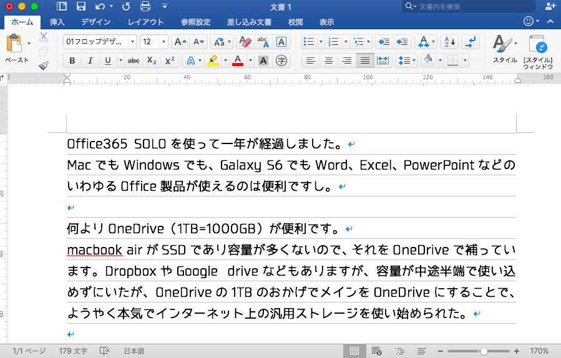Switch to the 挿入 tab
Viewport: 561px width, 358px height.
pyautogui.click(x=57, y=22)
